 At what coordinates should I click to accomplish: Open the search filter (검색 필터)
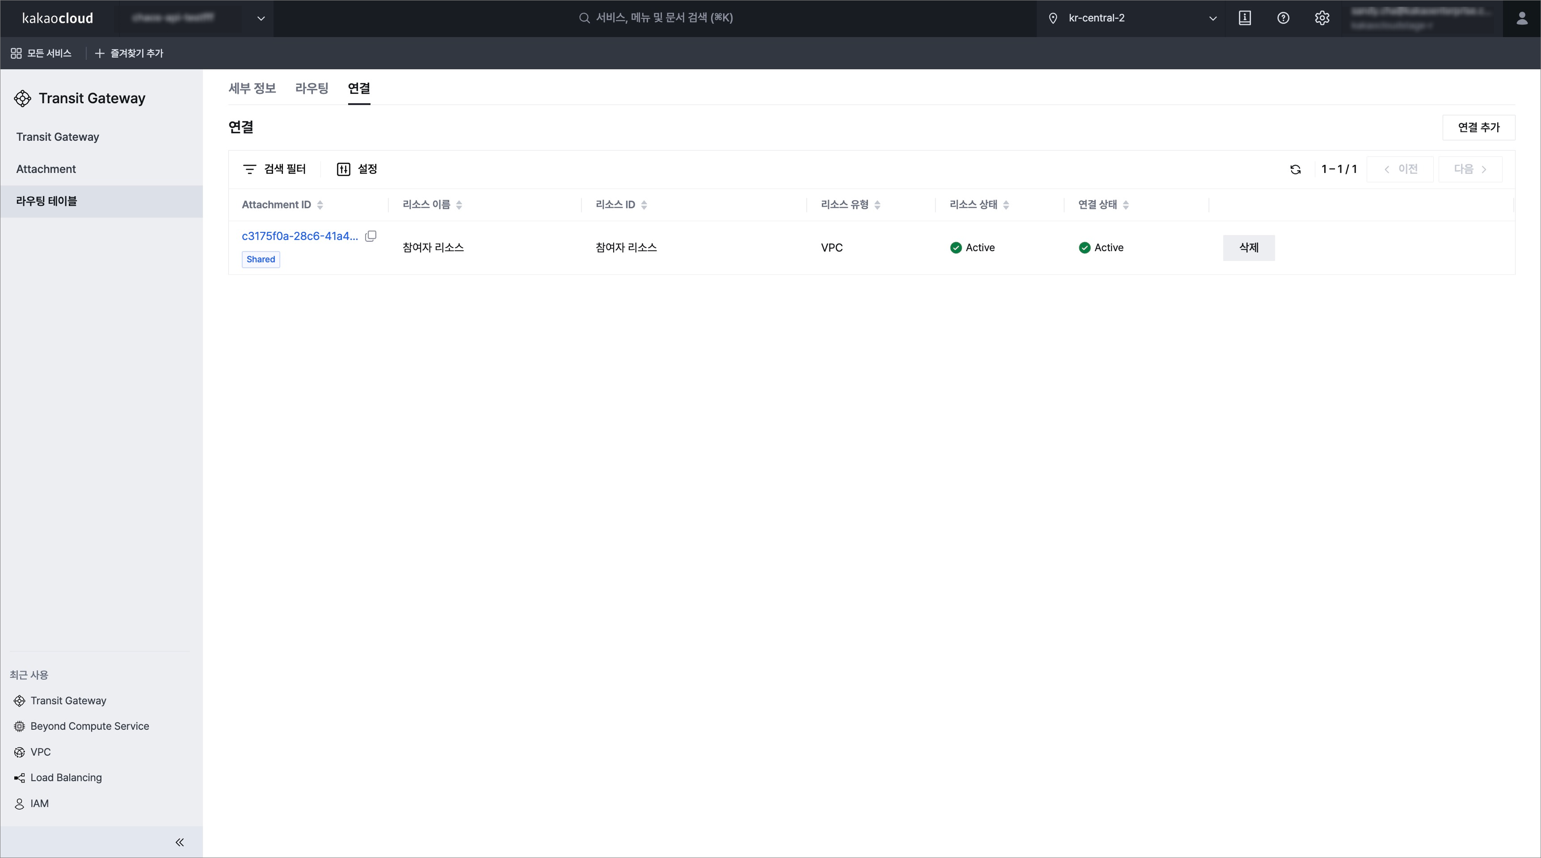[274, 169]
